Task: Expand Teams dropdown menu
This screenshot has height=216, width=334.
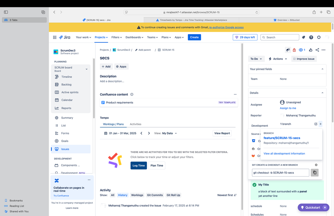Action: tap(152, 37)
